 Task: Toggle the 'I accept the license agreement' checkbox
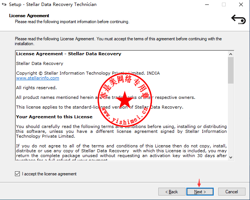(x=17, y=174)
